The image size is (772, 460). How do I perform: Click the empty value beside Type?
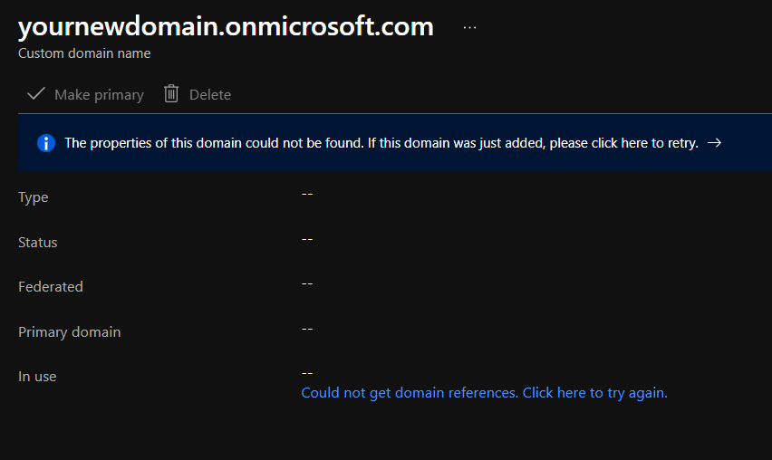307,193
